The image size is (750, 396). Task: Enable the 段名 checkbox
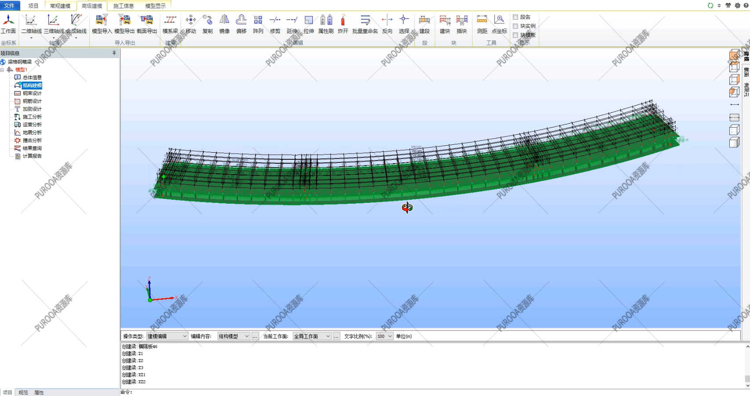coord(516,17)
